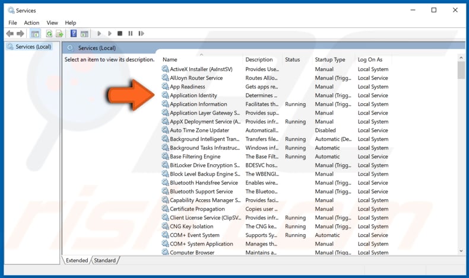The height and width of the screenshot is (278, 469).
Task: Click Running status of CNG Key Isolation
Action: coord(296,226)
